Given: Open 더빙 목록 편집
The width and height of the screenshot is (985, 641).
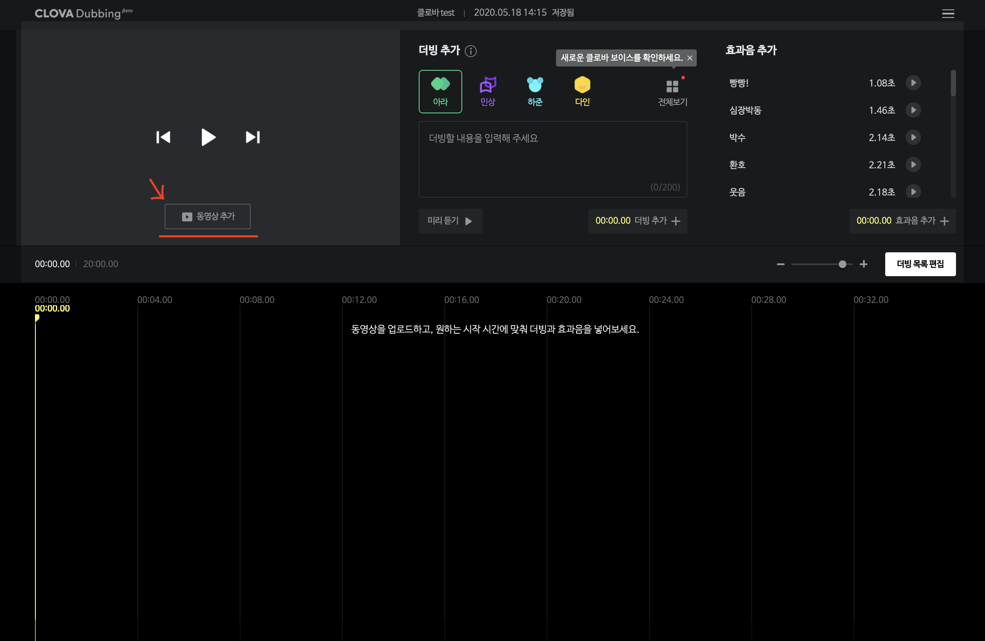Looking at the screenshot, I should point(920,264).
